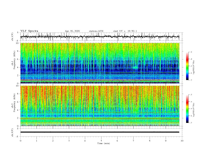Click the time axis tick label '7'
This screenshot has height=158, width=205.
tap(134, 141)
